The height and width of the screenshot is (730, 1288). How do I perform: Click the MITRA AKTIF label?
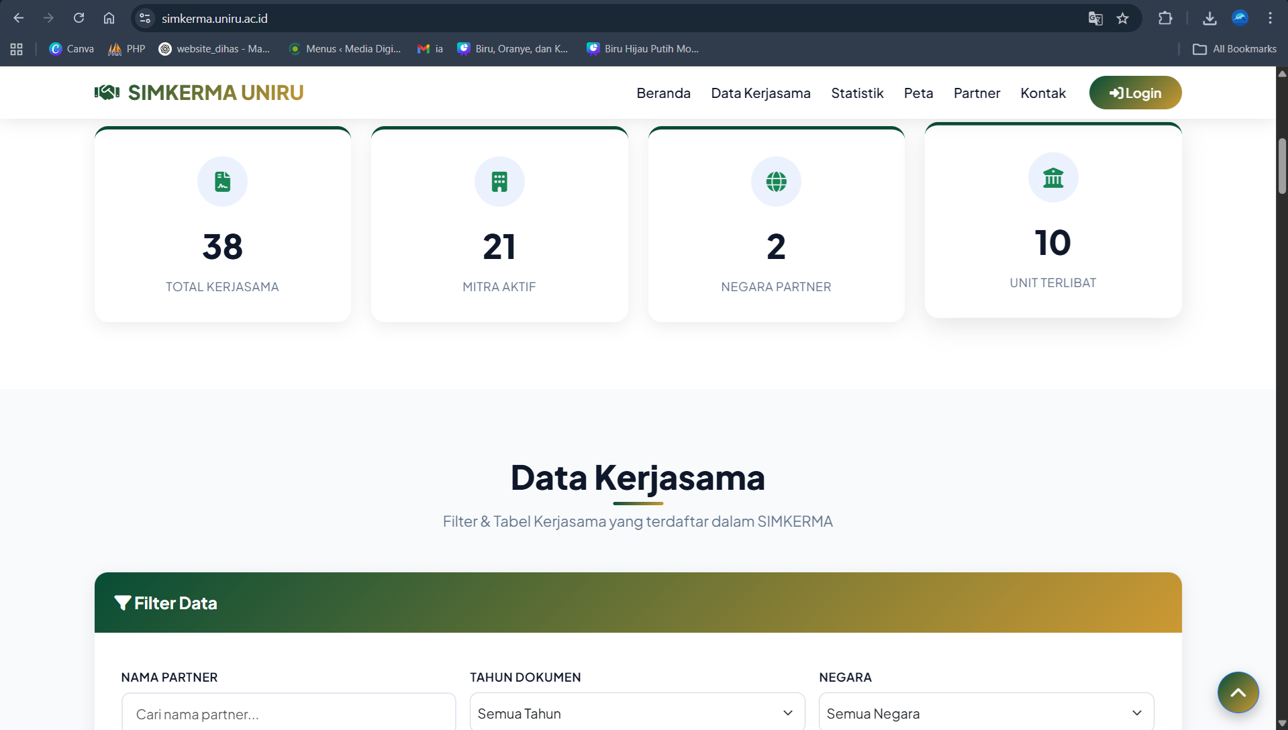pyautogui.click(x=499, y=286)
